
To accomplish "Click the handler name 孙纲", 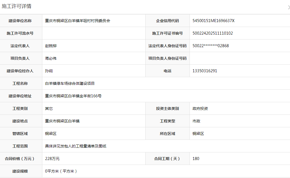I will click(x=49, y=71).
